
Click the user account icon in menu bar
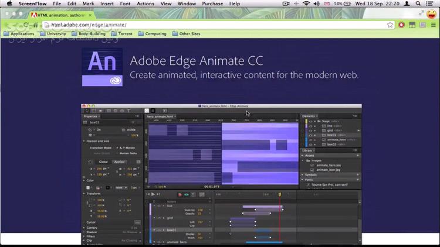[x=407, y=4]
